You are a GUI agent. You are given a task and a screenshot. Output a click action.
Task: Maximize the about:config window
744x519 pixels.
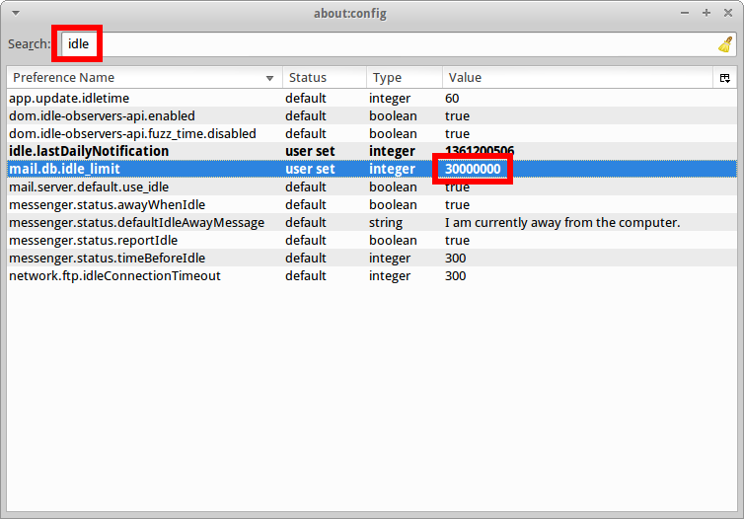(x=707, y=13)
